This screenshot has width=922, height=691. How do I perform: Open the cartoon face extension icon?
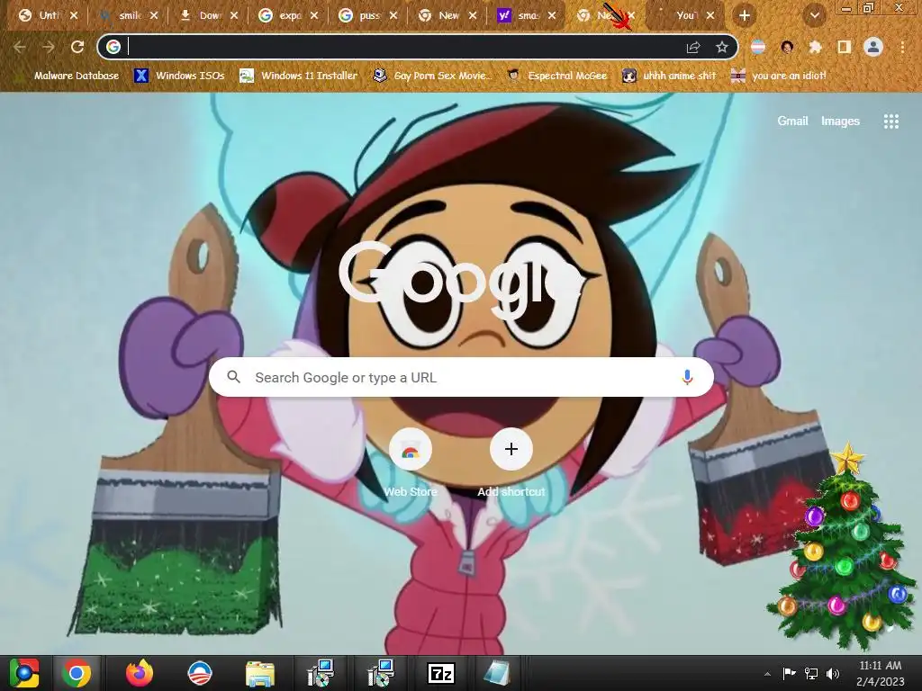pos(787,47)
